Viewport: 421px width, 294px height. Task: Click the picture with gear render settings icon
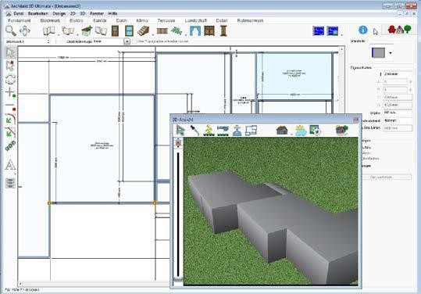click(x=315, y=131)
